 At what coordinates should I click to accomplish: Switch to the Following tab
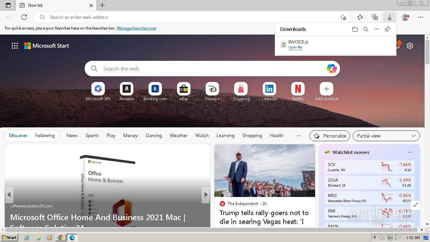pos(45,135)
